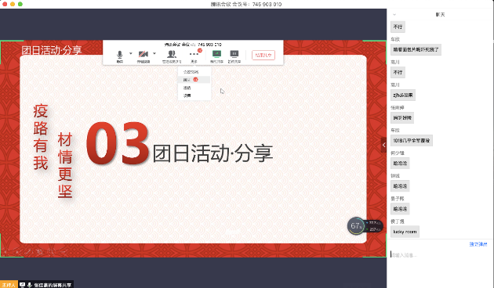The image size is (494, 288).
Task: Collapse the chat panel with side arrow
Action: pyautogui.click(x=383, y=145)
